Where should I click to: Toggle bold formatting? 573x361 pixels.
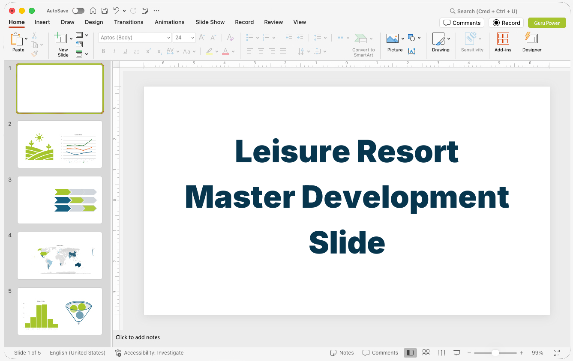click(103, 51)
